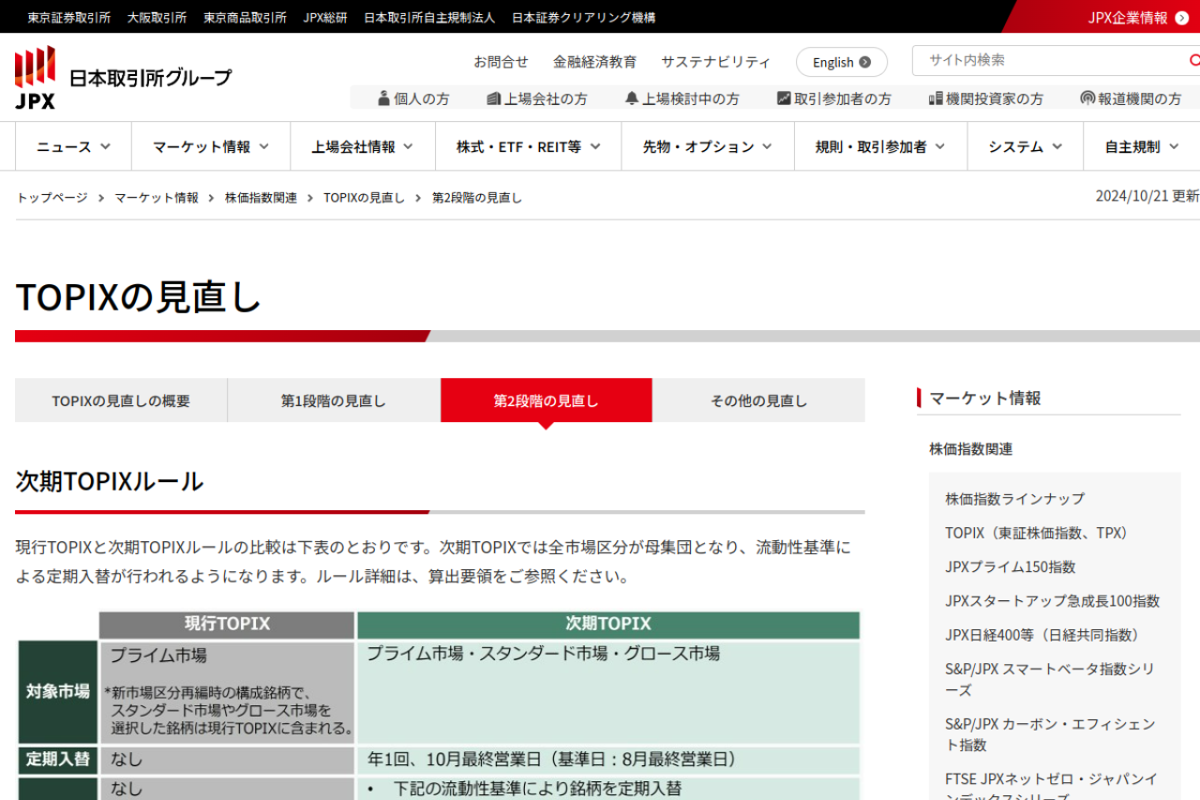Click the bell icon beside 上場検討中の方

(x=632, y=98)
